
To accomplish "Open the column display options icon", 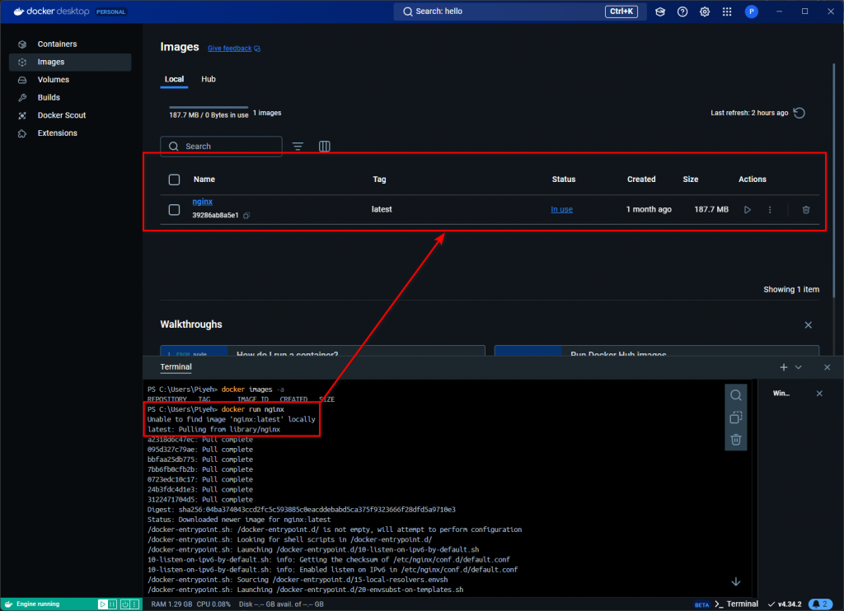I will [x=324, y=147].
